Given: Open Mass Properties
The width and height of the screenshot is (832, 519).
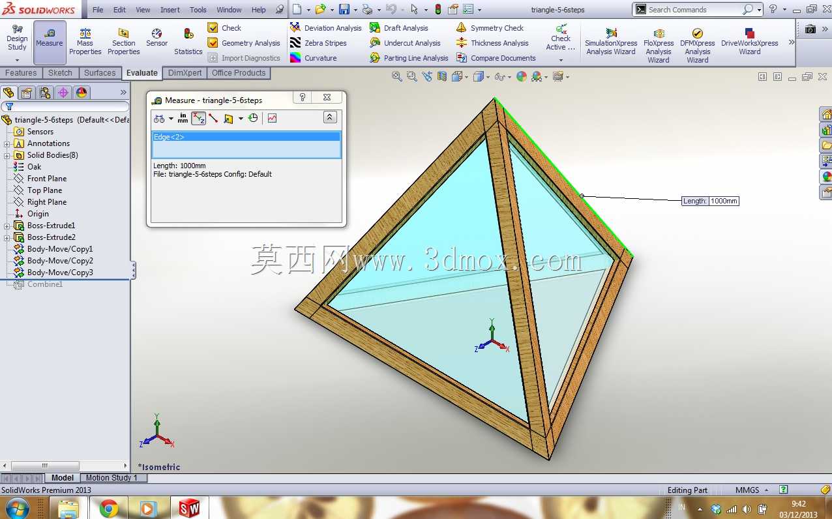Looking at the screenshot, I should pyautogui.click(x=85, y=42).
